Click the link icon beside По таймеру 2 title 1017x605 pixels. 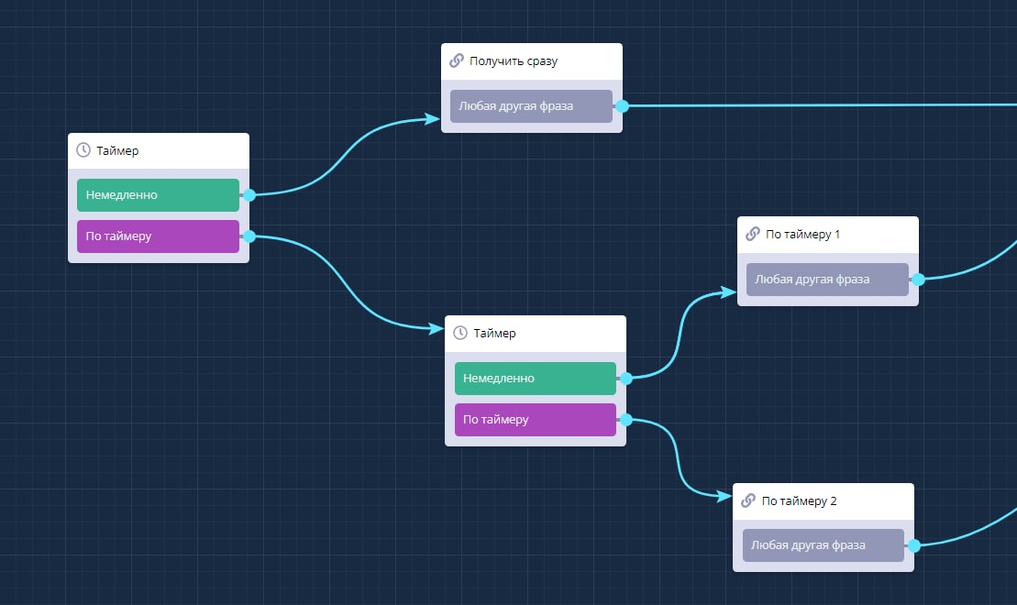pos(747,501)
